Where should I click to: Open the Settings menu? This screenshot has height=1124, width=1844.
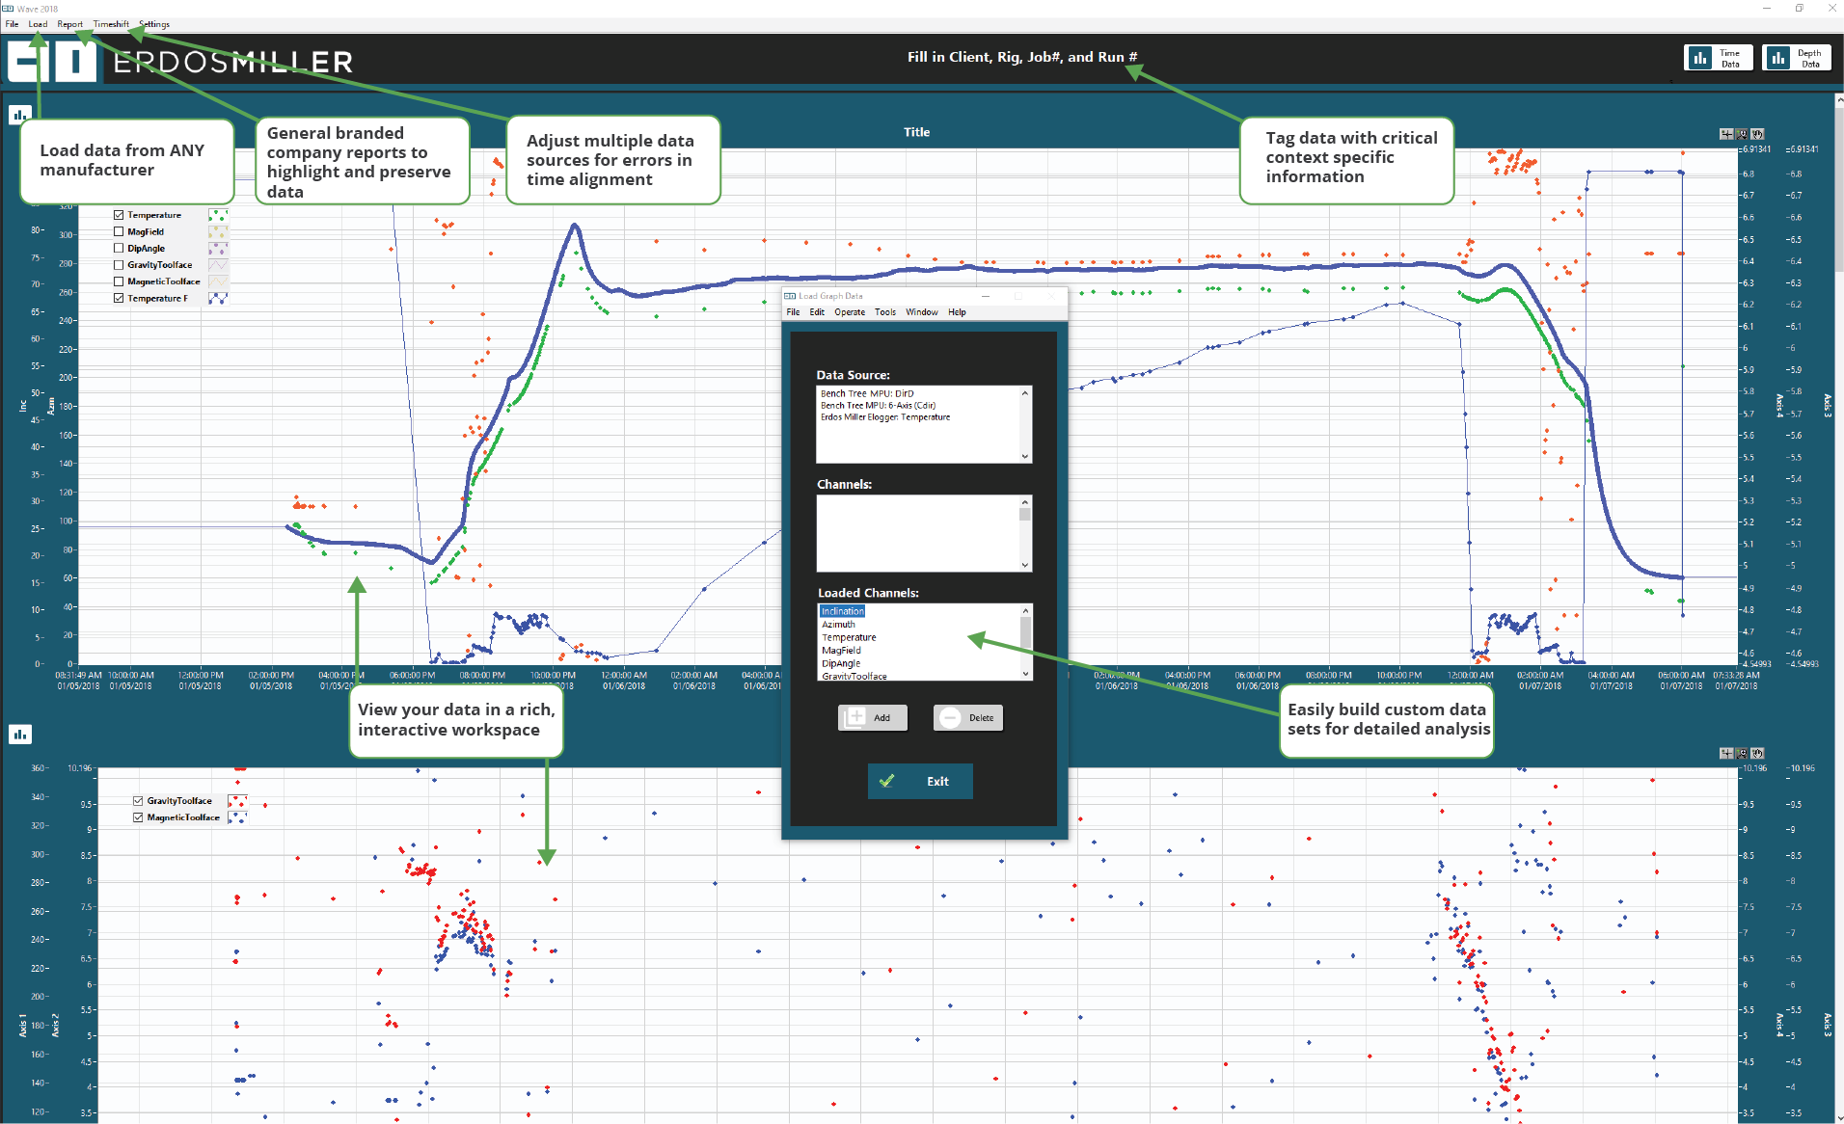click(154, 24)
